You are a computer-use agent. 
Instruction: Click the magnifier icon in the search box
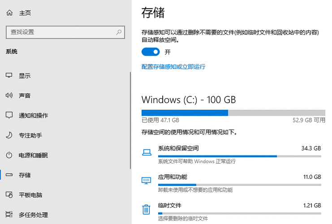pyautogui.click(x=119, y=32)
